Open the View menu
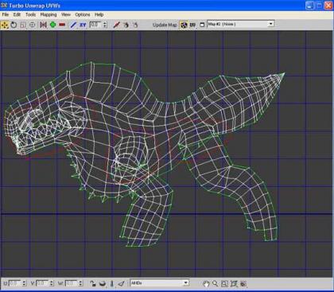Viewport: 334px width, 292px height. point(66,14)
